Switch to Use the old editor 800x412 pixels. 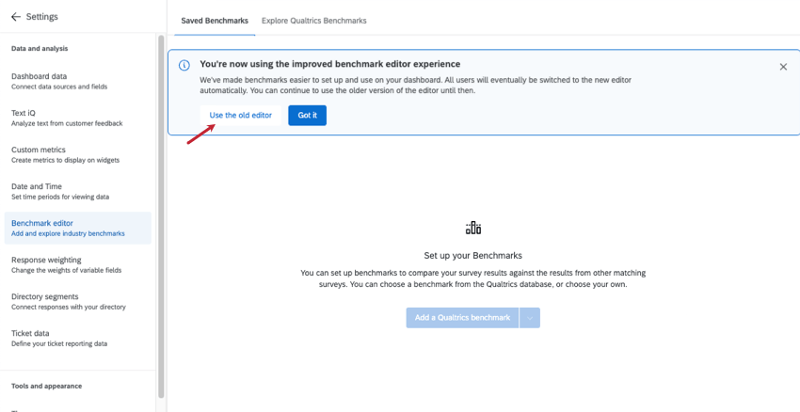point(241,116)
